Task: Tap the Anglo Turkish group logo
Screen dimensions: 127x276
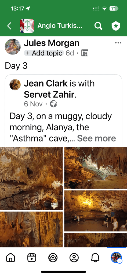Action: 27,26
